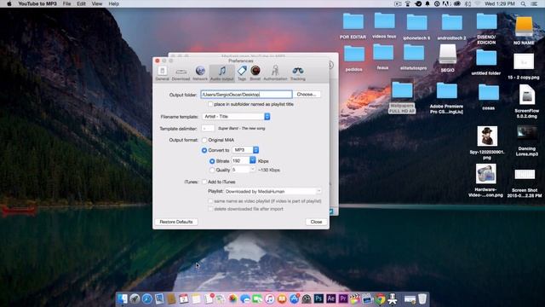
Task: Open the View menu
Action: point(97,3)
